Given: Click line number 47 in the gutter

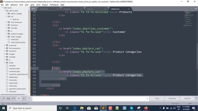Looking at the screenshot, I should [34, 68].
